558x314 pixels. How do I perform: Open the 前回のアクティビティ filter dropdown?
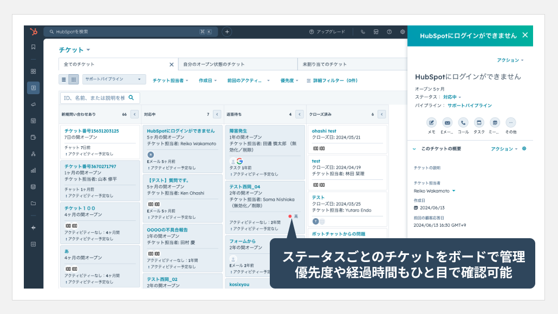[x=249, y=81]
